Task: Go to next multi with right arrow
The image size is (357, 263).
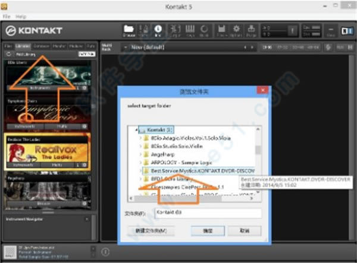Action: tap(252, 47)
